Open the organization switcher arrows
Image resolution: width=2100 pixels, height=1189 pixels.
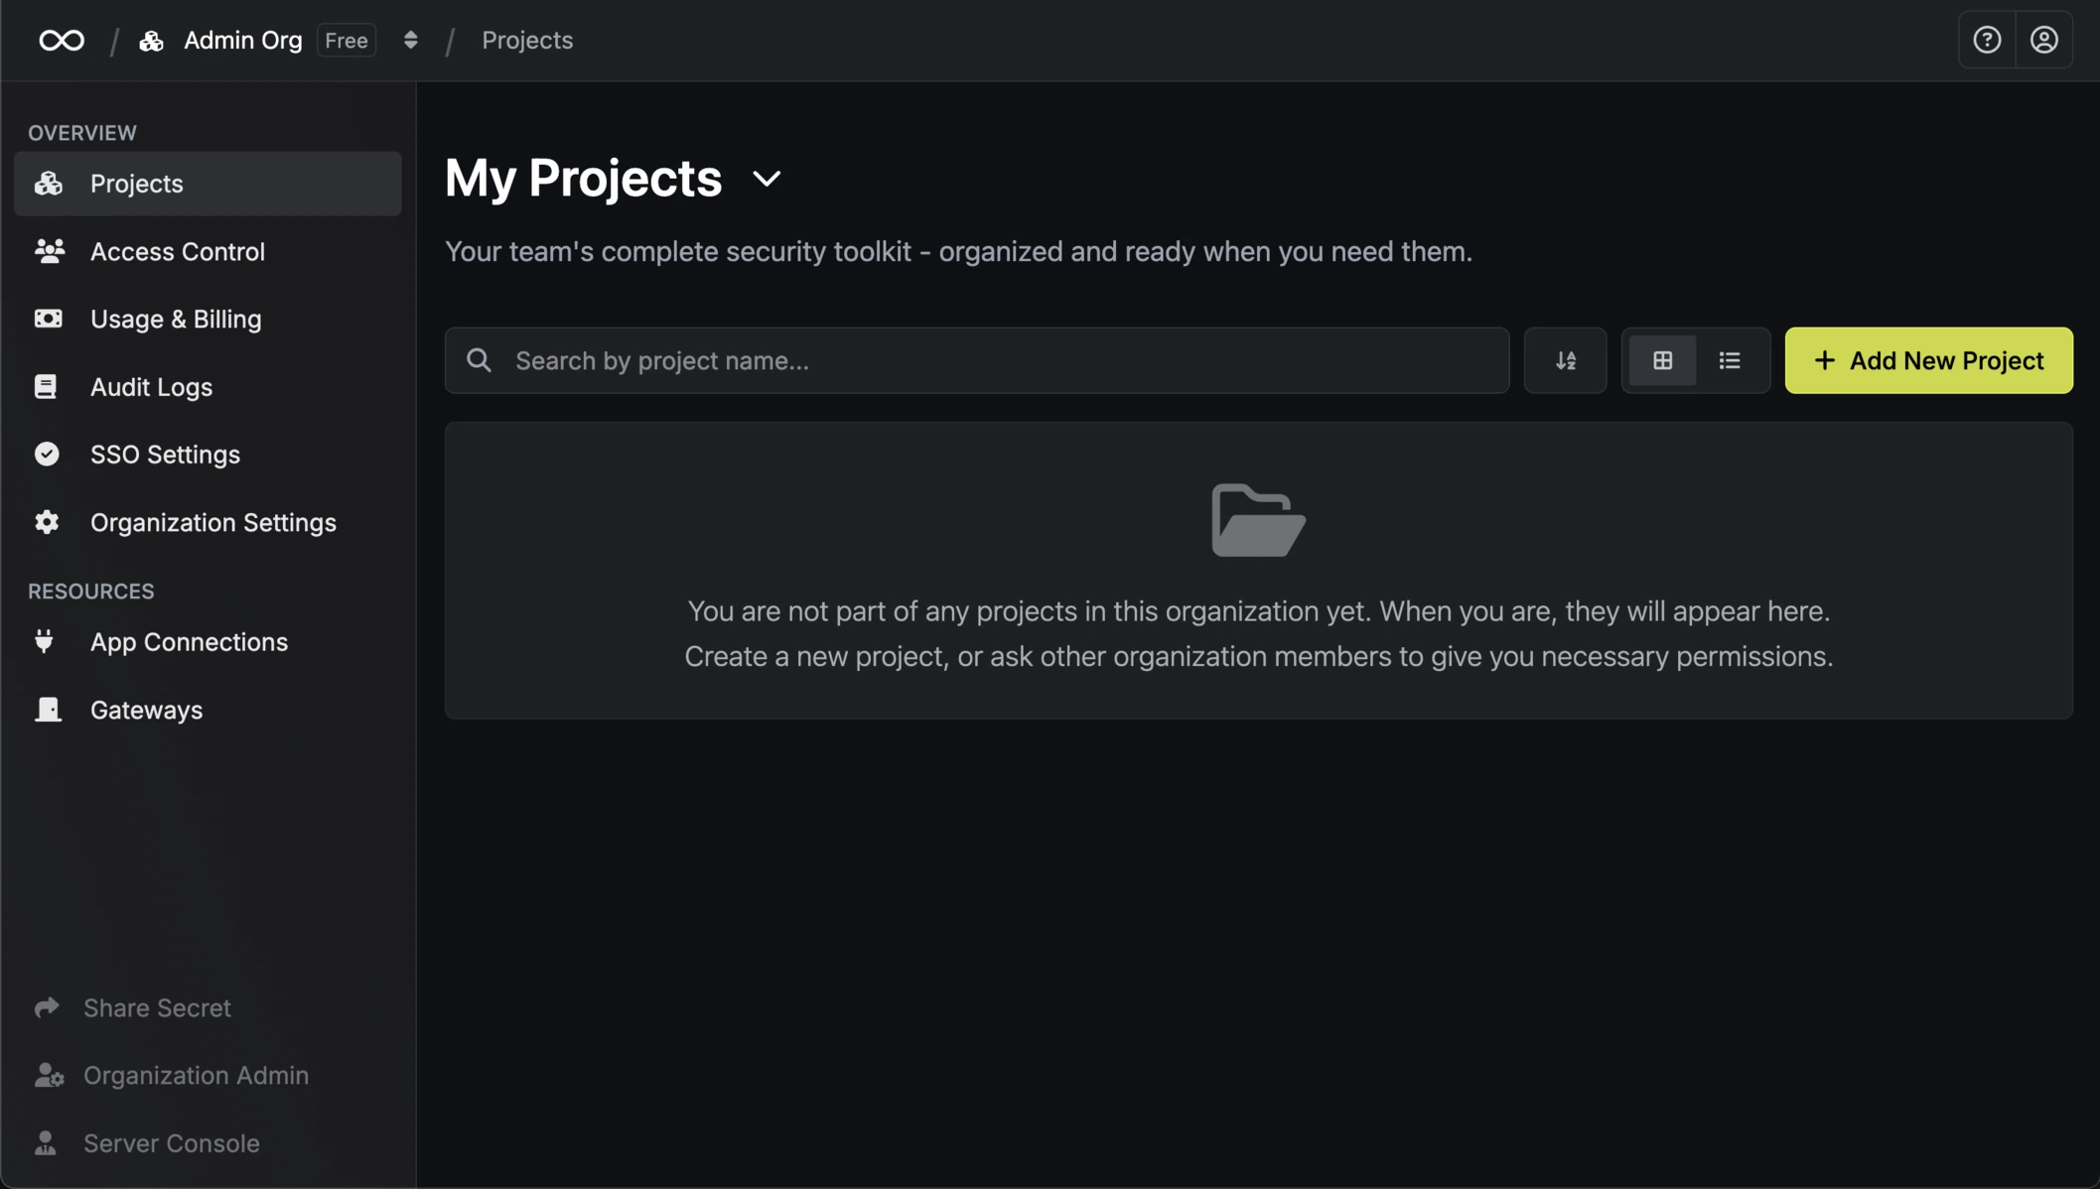(410, 41)
